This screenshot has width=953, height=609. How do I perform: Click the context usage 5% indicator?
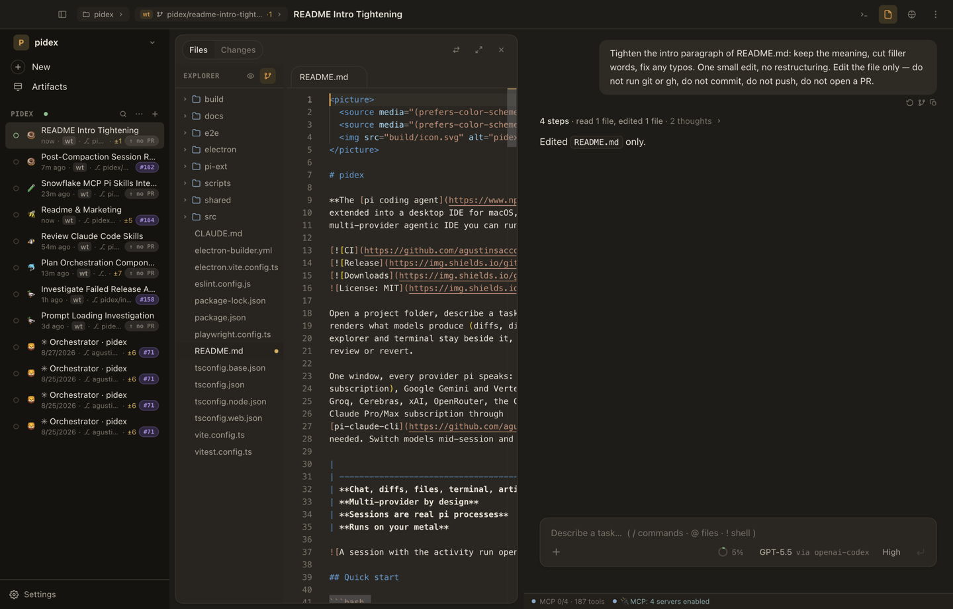pos(731,552)
